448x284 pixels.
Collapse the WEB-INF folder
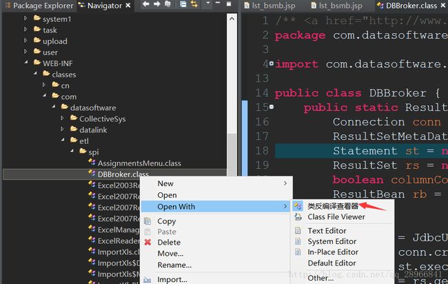pos(26,62)
